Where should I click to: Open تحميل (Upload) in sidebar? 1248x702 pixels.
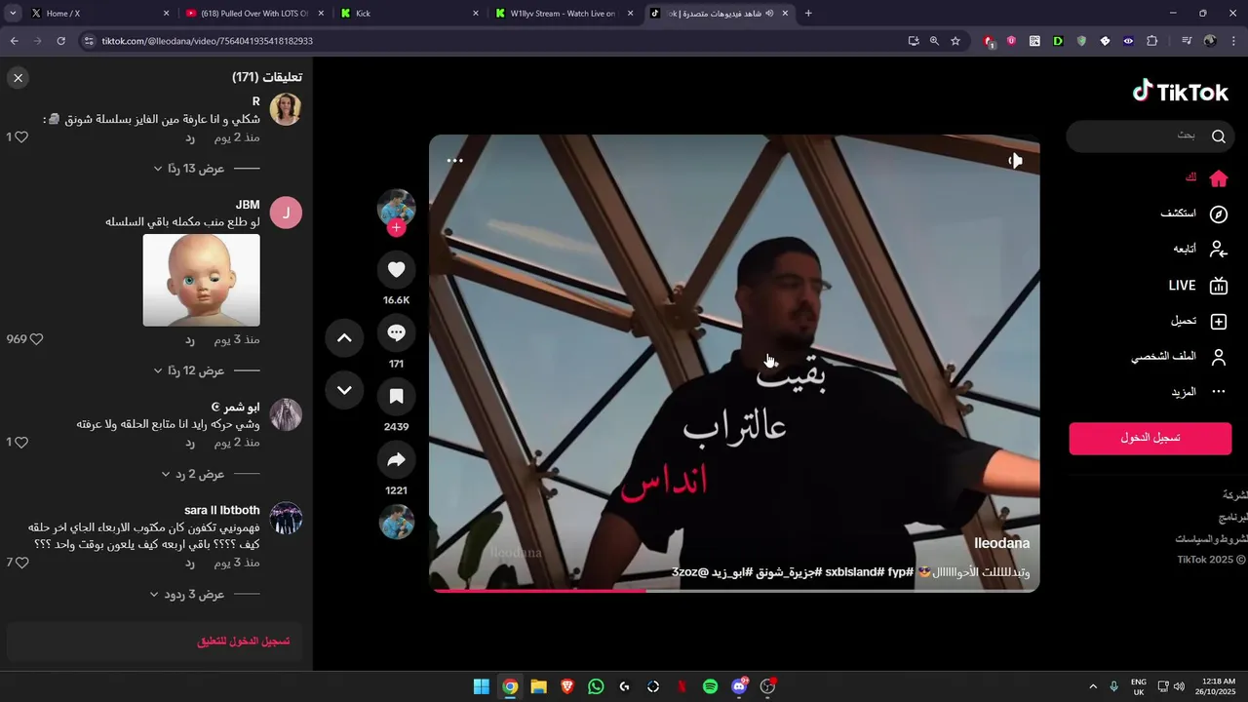(x=1199, y=321)
